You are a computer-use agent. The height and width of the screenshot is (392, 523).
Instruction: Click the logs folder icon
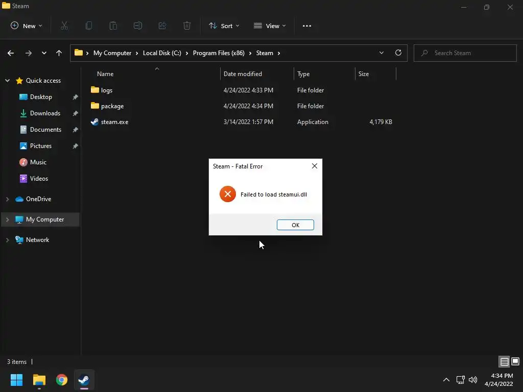(x=94, y=90)
